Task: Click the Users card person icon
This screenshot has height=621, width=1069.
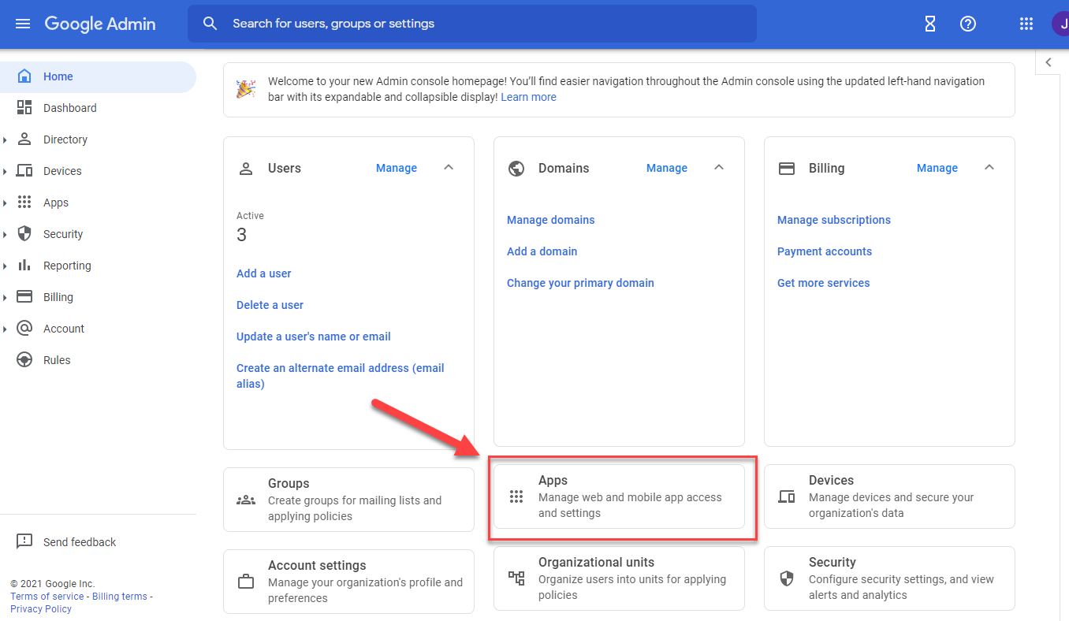Action: click(246, 168)
